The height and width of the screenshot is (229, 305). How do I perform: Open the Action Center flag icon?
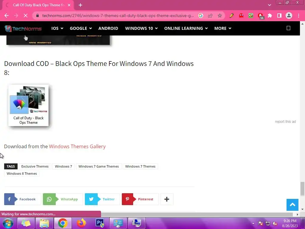click(261, 224)
